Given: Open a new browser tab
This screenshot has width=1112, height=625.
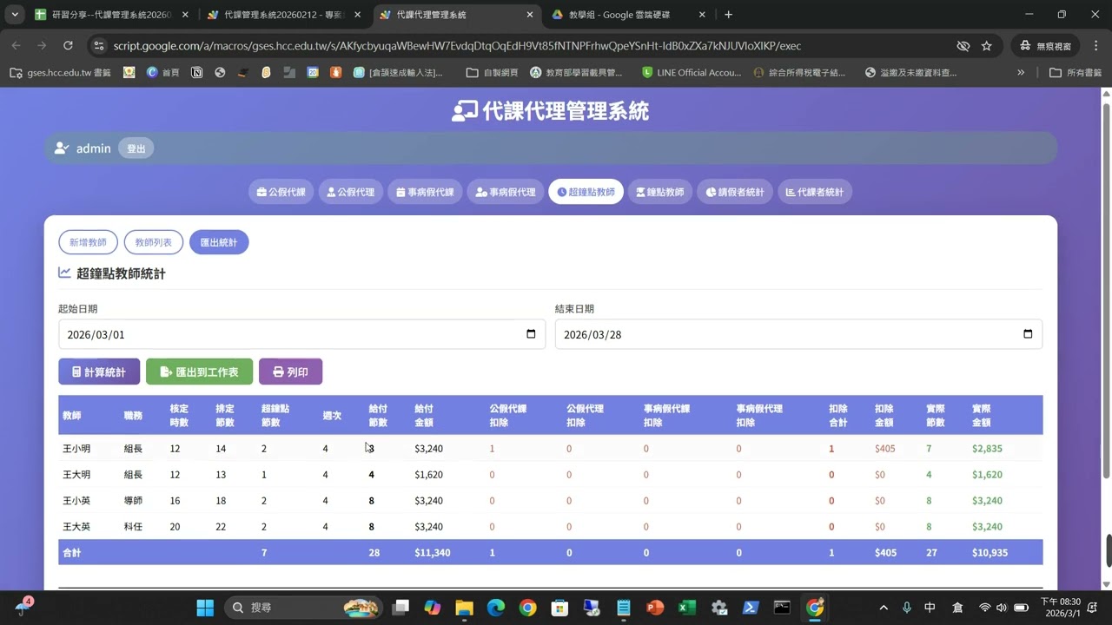Looking at the screenshot, I should click(728, 15).
